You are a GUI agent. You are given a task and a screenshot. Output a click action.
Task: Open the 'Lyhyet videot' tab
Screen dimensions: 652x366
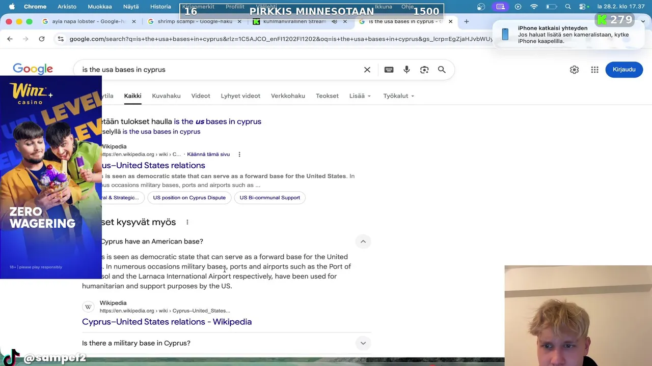click(x=240, y=96)
